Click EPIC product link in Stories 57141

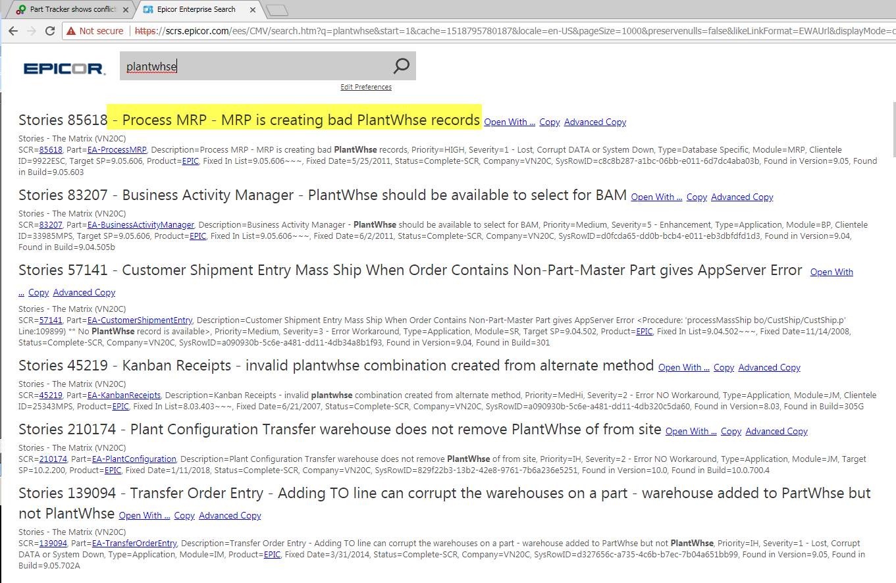tap(645, 331)
